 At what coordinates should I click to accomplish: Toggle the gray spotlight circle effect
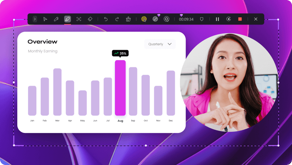tap(155, 19)
